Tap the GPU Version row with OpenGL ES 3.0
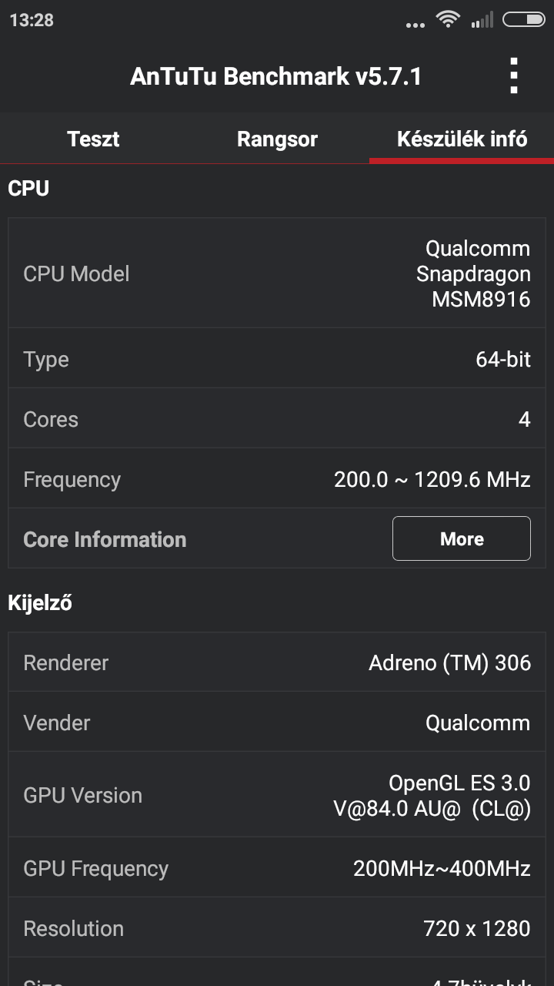 click(x=277, y=794)
